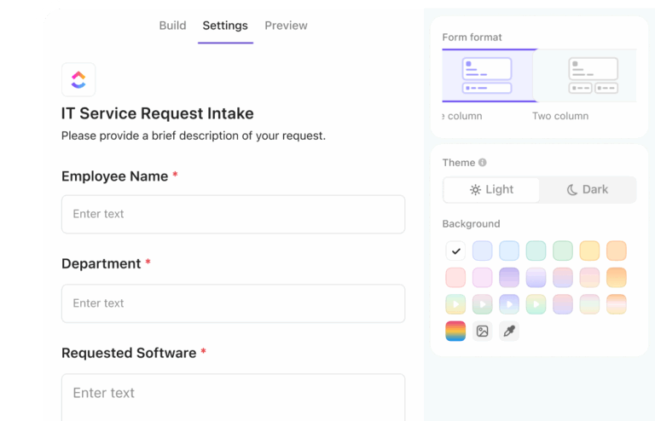Click the 'Department' field label

point(101,263)
